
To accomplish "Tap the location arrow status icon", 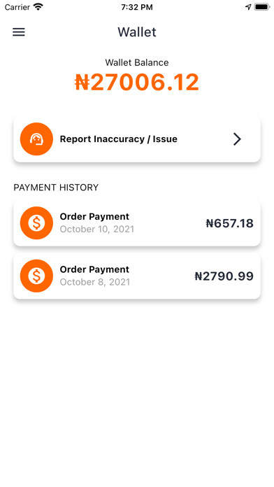I will [x=248, y=7].
